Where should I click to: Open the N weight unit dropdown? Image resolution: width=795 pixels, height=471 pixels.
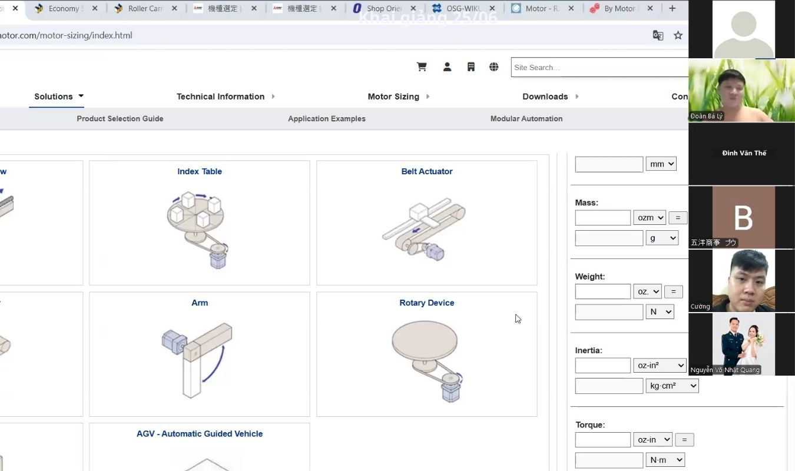[660, 312]
